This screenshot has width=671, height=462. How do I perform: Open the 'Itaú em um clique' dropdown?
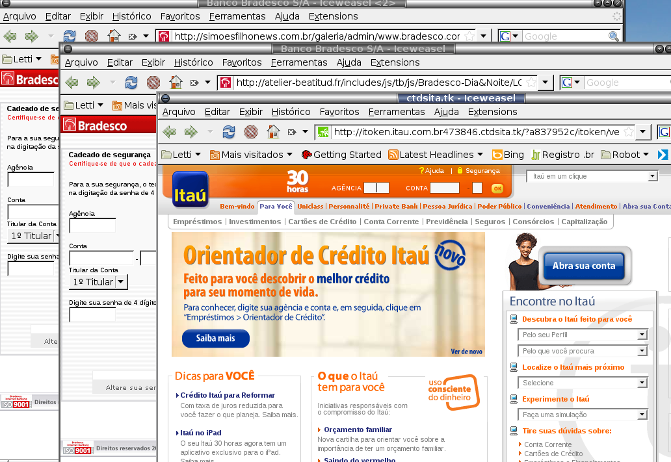coord(592,176)
